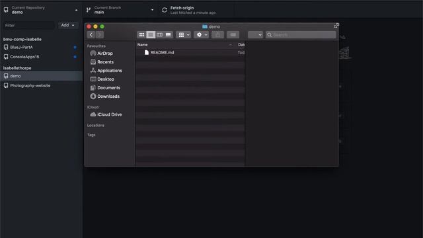Click the Tags sidebar heading
423x238 pixels.
(91, 135)
